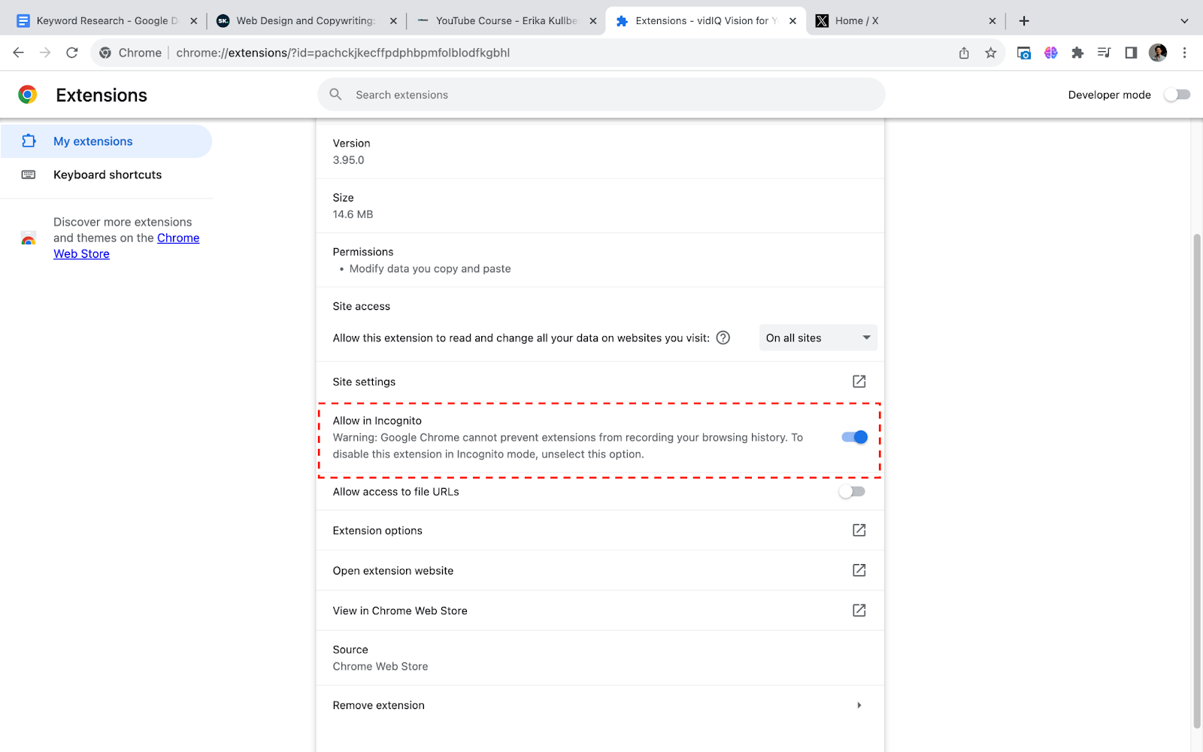Click the View in Chrome Web Store launch icon
1203x752 pixels.
pos(859,610)
